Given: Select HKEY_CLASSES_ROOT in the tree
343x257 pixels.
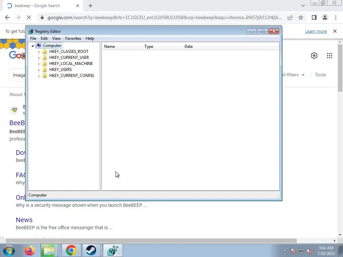Looking at the screenshot, I should (x=69, y=51).
